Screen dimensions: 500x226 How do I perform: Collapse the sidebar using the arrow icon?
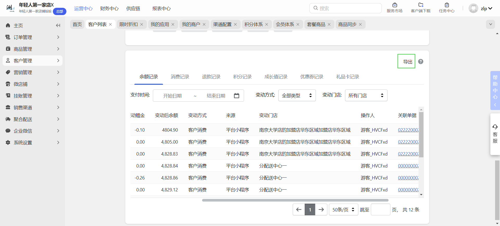[x=58, y=25]
